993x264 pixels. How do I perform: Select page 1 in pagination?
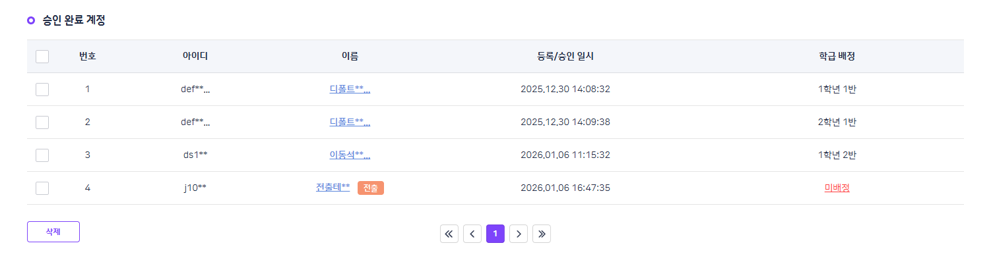tap(496, 234)
